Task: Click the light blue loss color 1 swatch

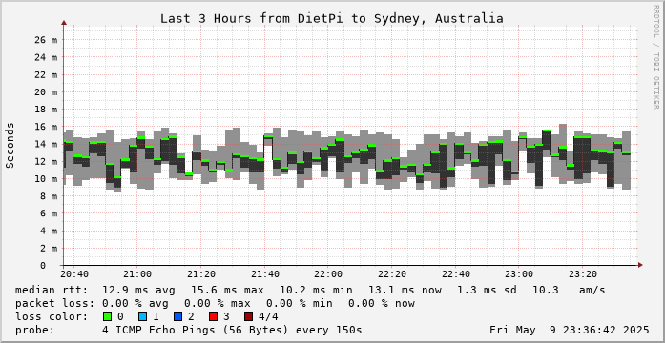Action: tap(142, 316)
